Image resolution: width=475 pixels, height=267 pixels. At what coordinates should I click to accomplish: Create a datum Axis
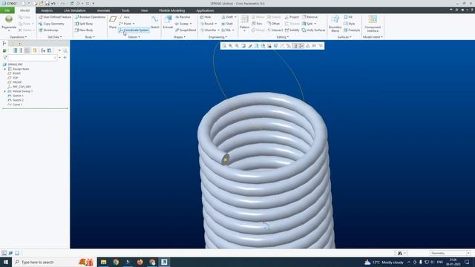(x=125, y=17)
